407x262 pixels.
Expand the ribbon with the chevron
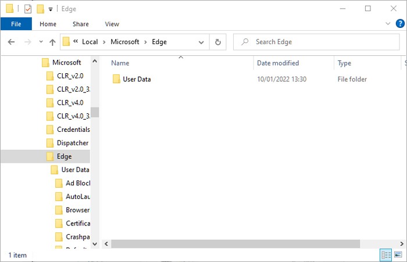coord(388,24)
